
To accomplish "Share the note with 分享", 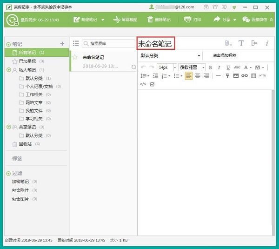I will (222, 20).
